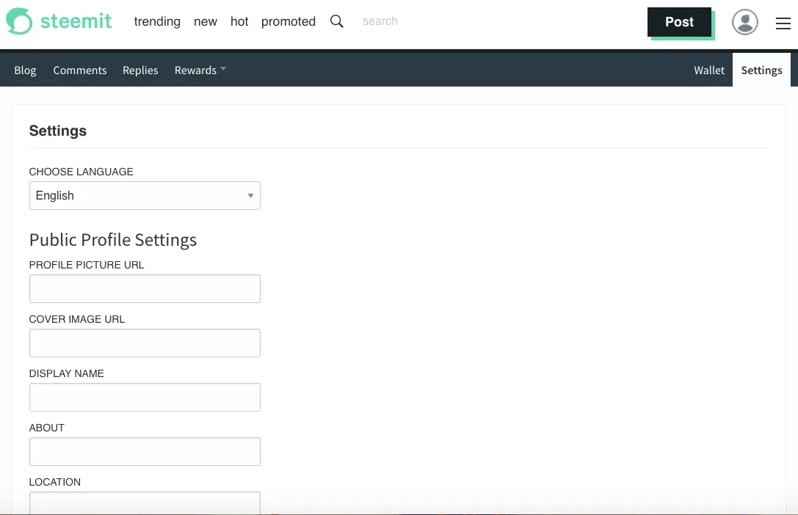Switch to the Comments tab
The image size is (798, 515).
point(80,70)
